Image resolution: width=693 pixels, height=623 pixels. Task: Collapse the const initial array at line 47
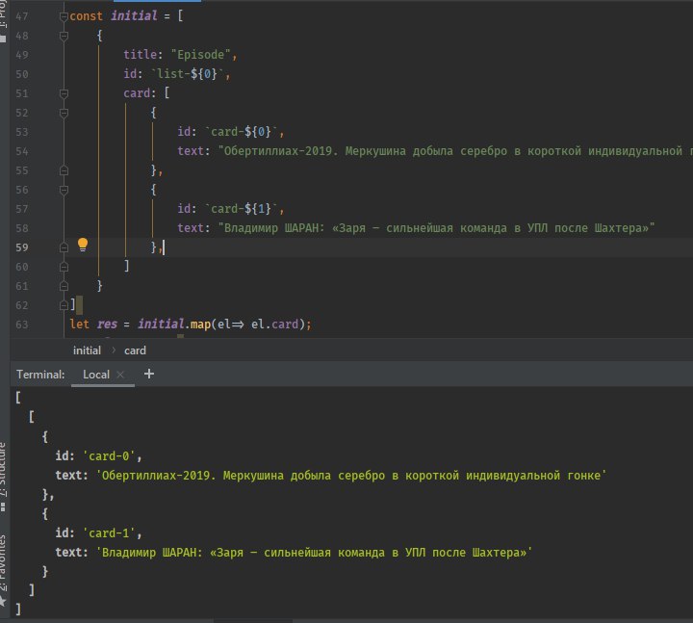(x=64, y=17)
